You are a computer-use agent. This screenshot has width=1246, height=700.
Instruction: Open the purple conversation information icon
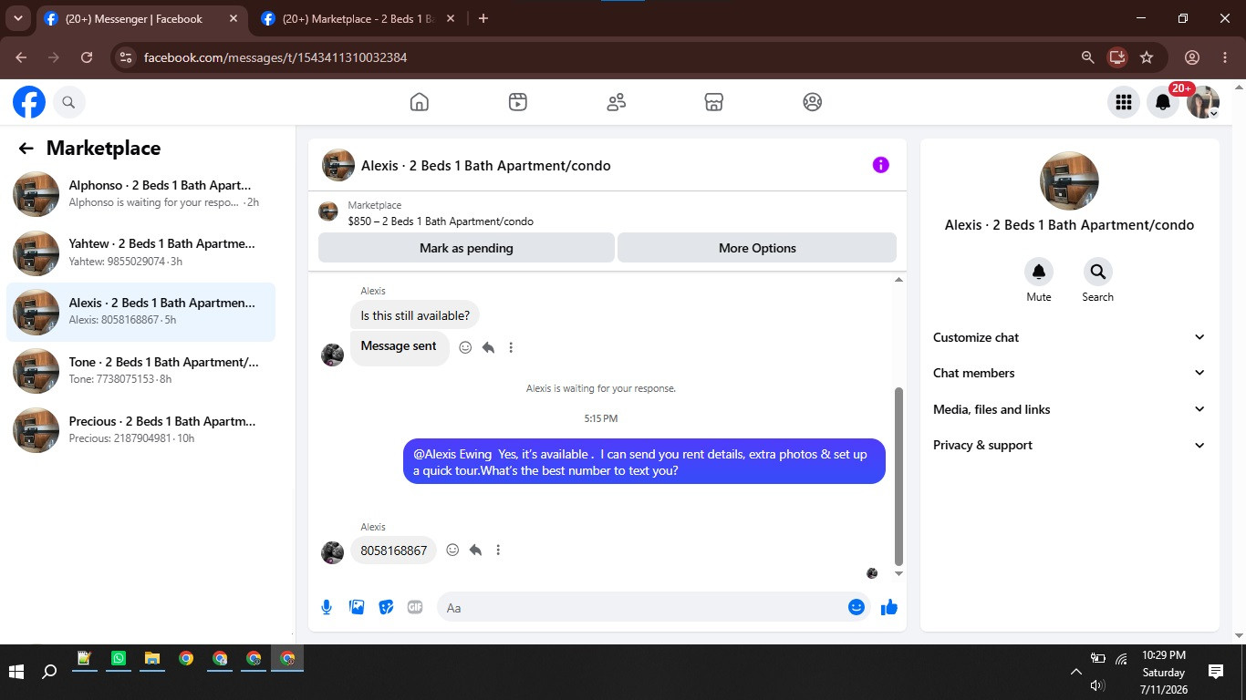[880, 165]
